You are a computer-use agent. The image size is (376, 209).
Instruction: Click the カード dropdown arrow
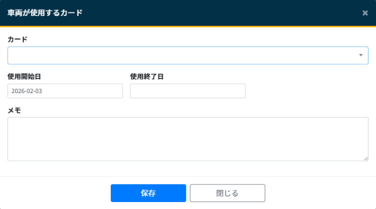[x=360, y=55]
